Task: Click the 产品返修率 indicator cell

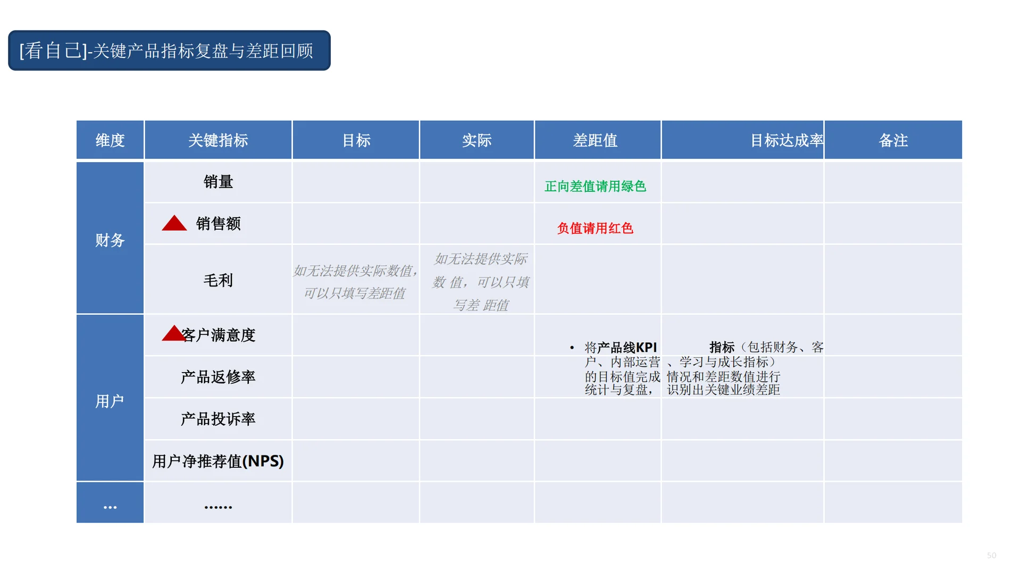Action: point(218,377)
